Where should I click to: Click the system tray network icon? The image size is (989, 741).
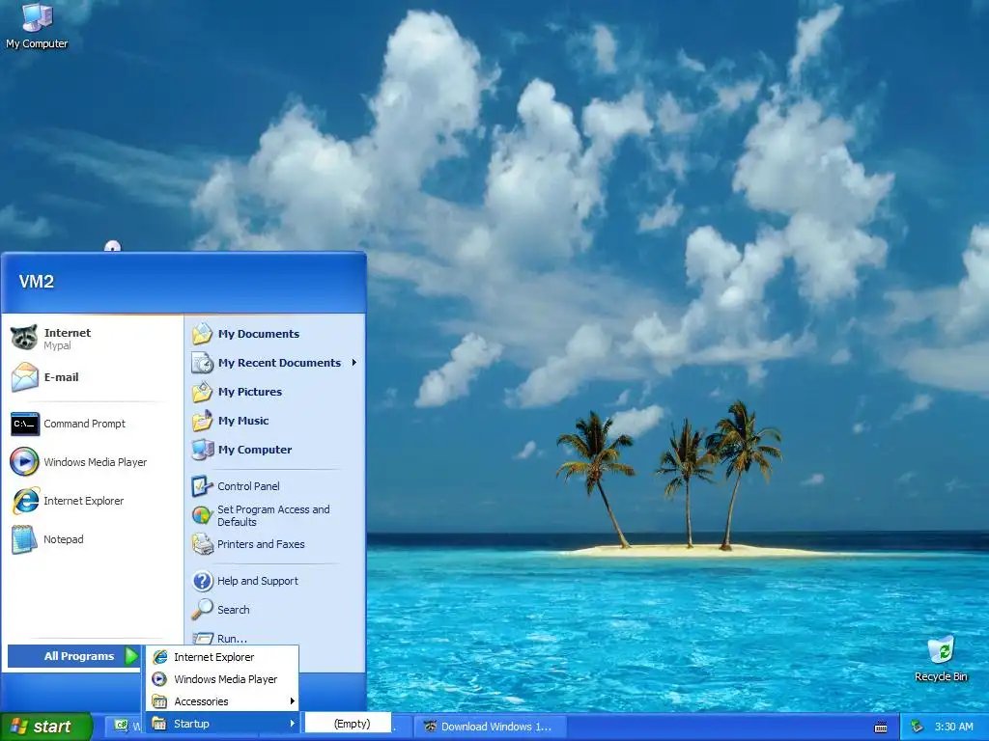pyautogui.click(x=918, y=727)
